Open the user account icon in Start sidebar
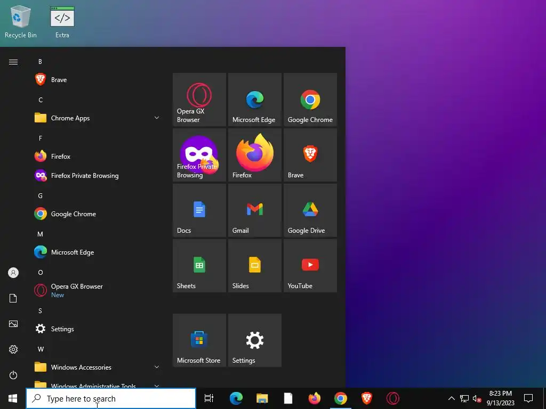 click(13, 273)
